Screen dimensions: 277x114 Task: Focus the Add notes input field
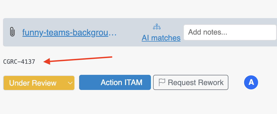tap(230, 32)
